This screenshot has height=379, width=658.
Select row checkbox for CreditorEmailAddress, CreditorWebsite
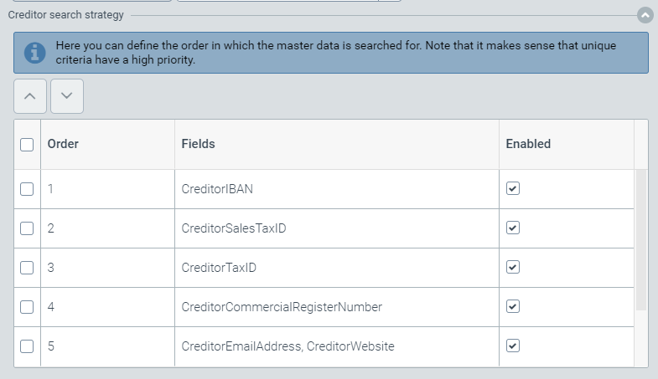coord(27,346)
